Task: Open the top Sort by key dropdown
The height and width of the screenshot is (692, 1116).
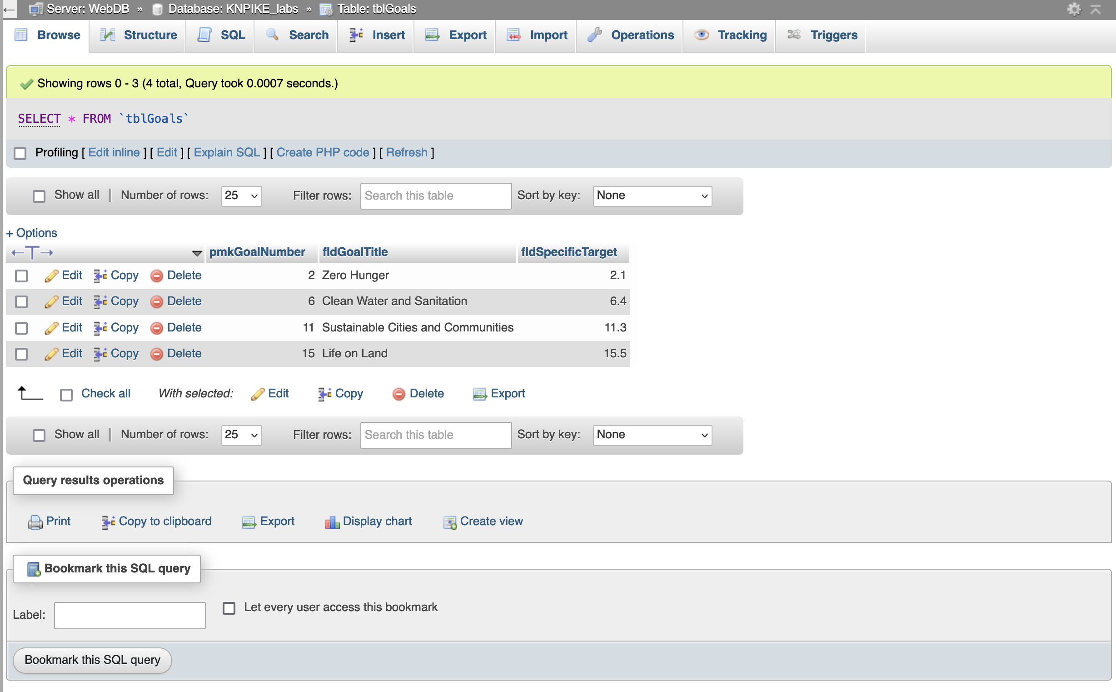Action: [652, 196]
